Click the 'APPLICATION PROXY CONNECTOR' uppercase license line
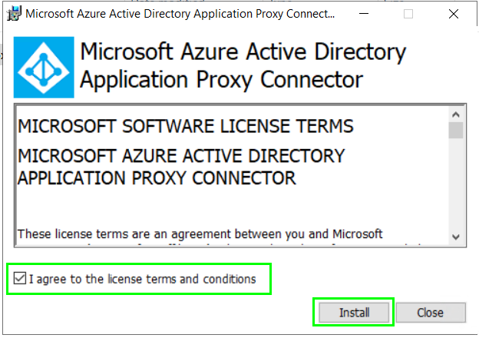 pos(157,178)
